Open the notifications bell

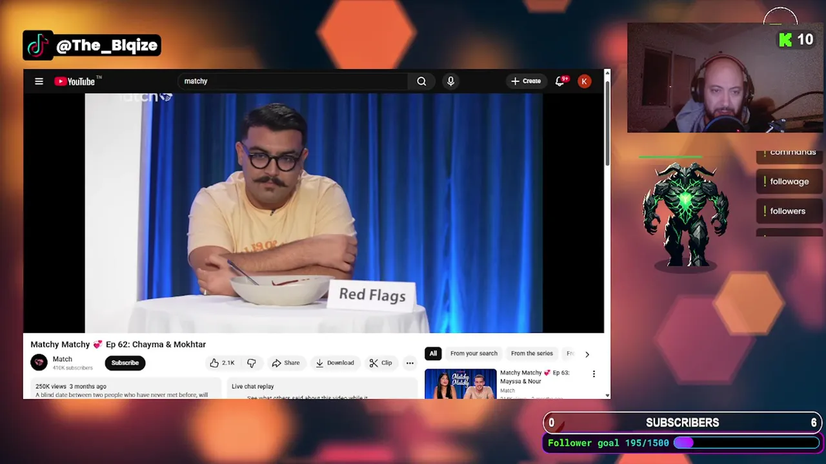560,81
